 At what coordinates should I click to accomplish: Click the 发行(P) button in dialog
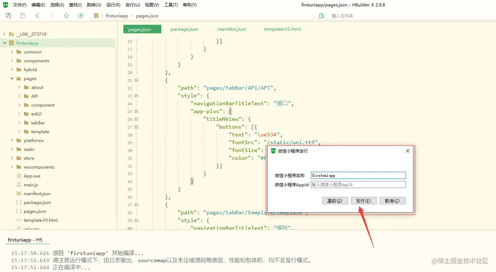(x=364, y=201)
